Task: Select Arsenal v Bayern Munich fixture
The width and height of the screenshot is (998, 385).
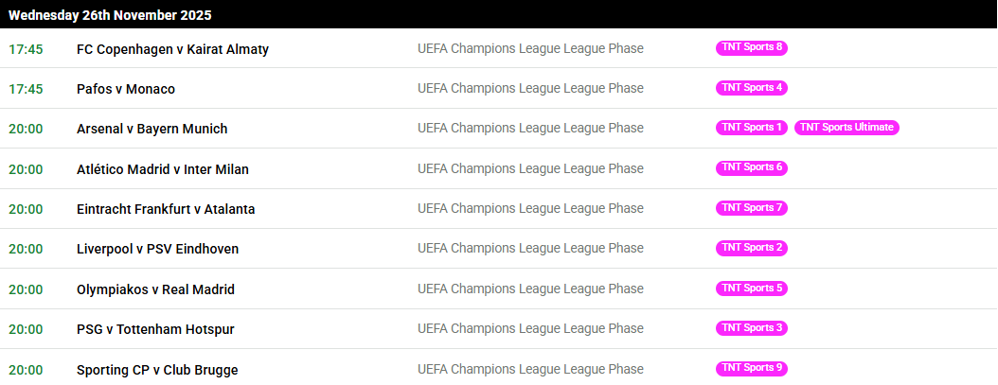Action: click(151, 130)
